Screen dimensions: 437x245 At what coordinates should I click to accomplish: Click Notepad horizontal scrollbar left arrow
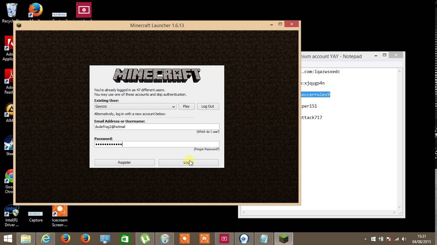click(243, 212)
